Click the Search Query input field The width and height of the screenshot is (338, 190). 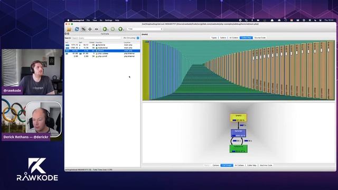coord(96,38)
